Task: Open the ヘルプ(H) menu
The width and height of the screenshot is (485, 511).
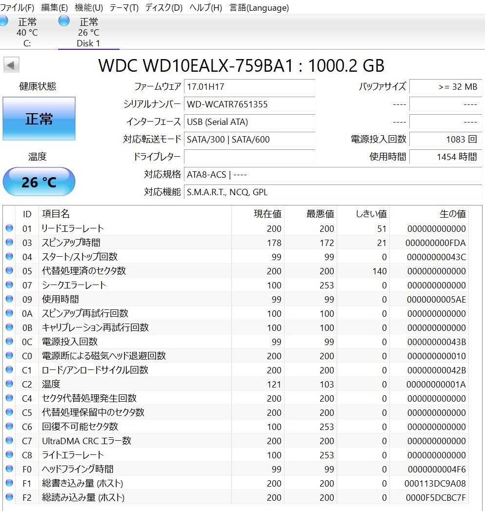Action: 205,7
